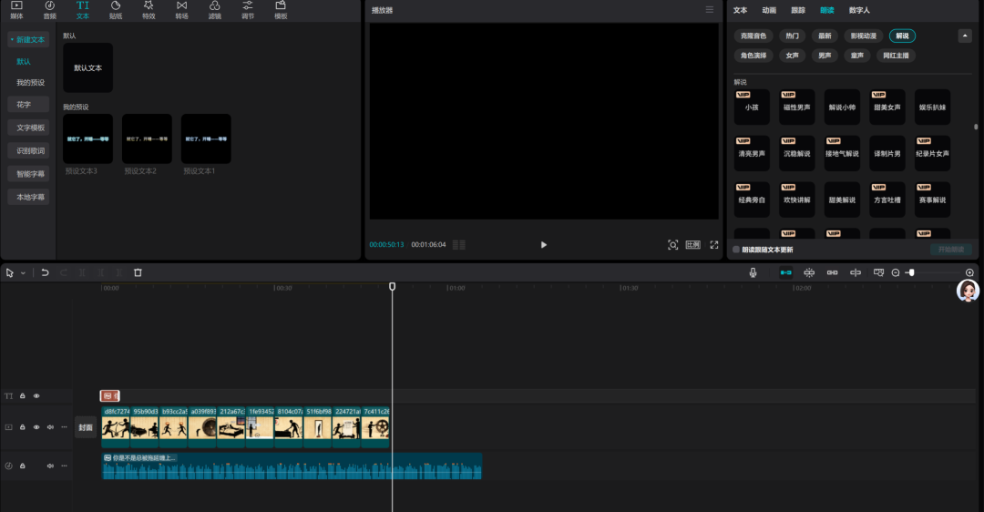Screen dimensions: 984x512
Task: Click the delete trash icon in timeline toolbar
Action: tap(138, 272)
